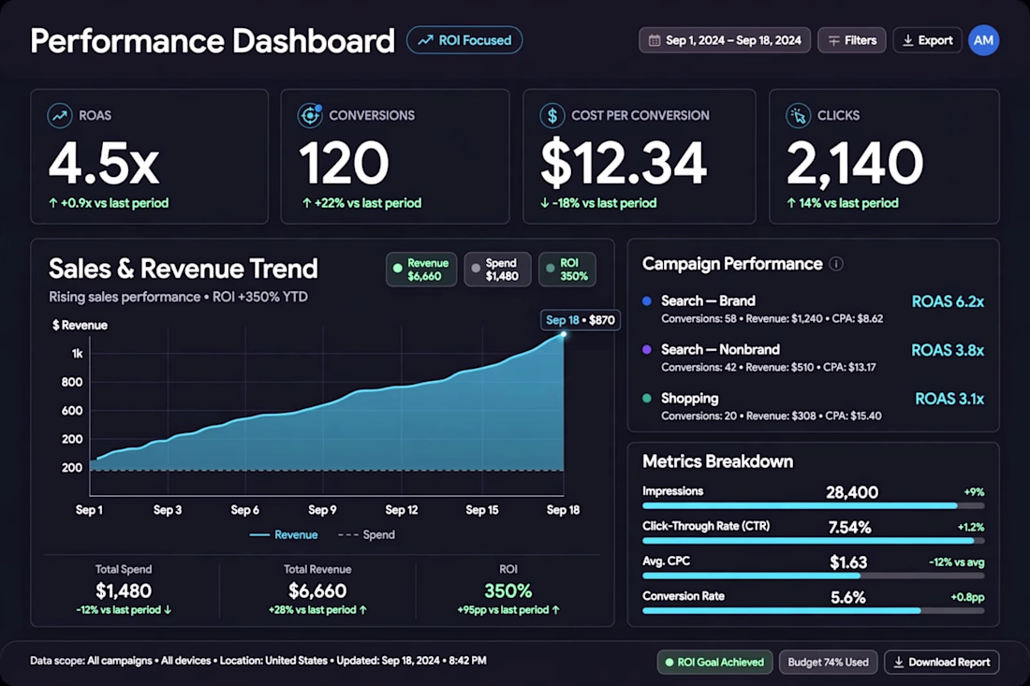1030x686 pixels.
Task: Click the Sep 9 axis label
Action: tap(322, 510)
